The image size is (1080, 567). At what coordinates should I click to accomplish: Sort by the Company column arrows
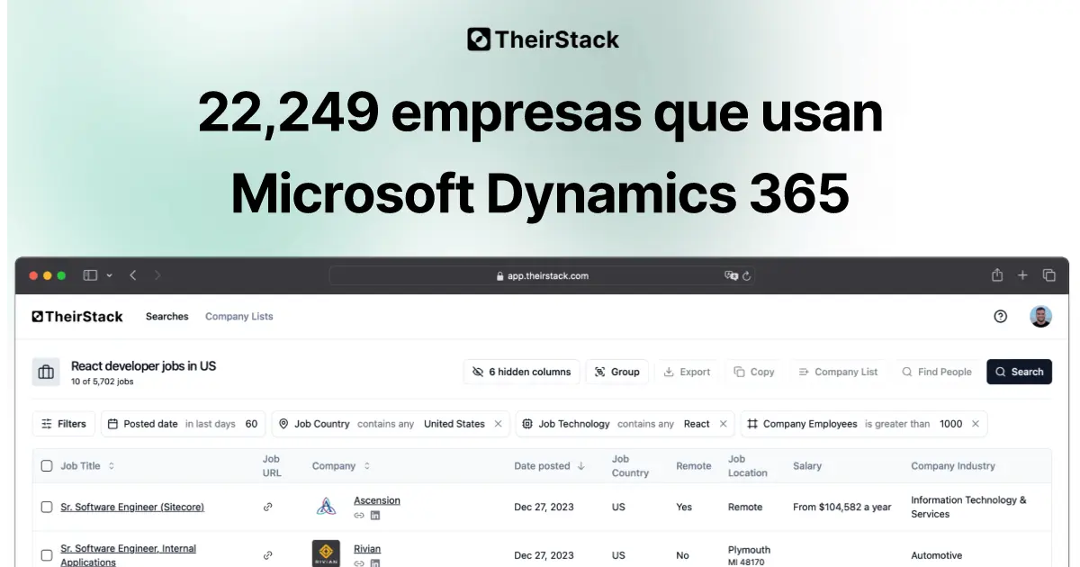click(x=367, y=466)
